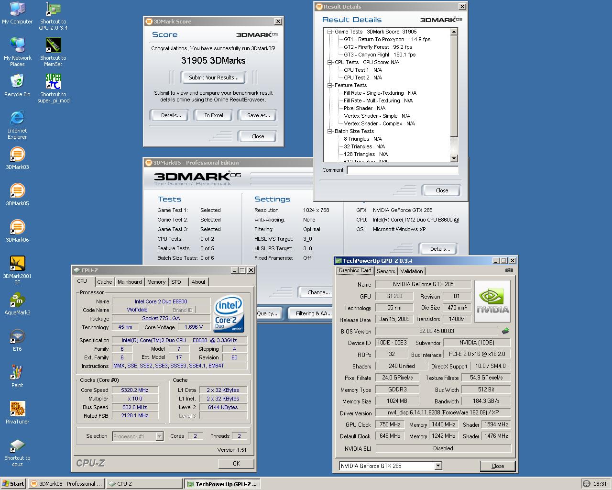Click the Result Details scrollbar down arrow
Image resolution: width=612 pixels, height=490 pixels.
point(454,158)
